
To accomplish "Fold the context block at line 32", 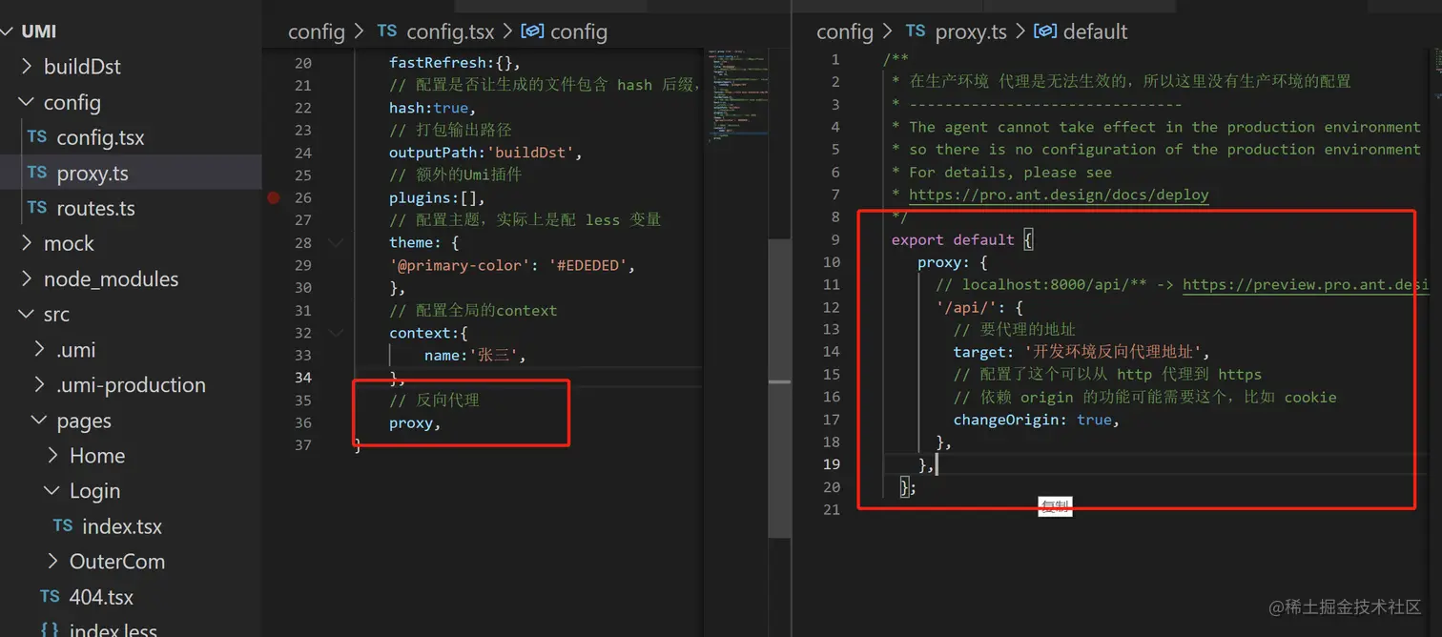I will click(336, 333).
